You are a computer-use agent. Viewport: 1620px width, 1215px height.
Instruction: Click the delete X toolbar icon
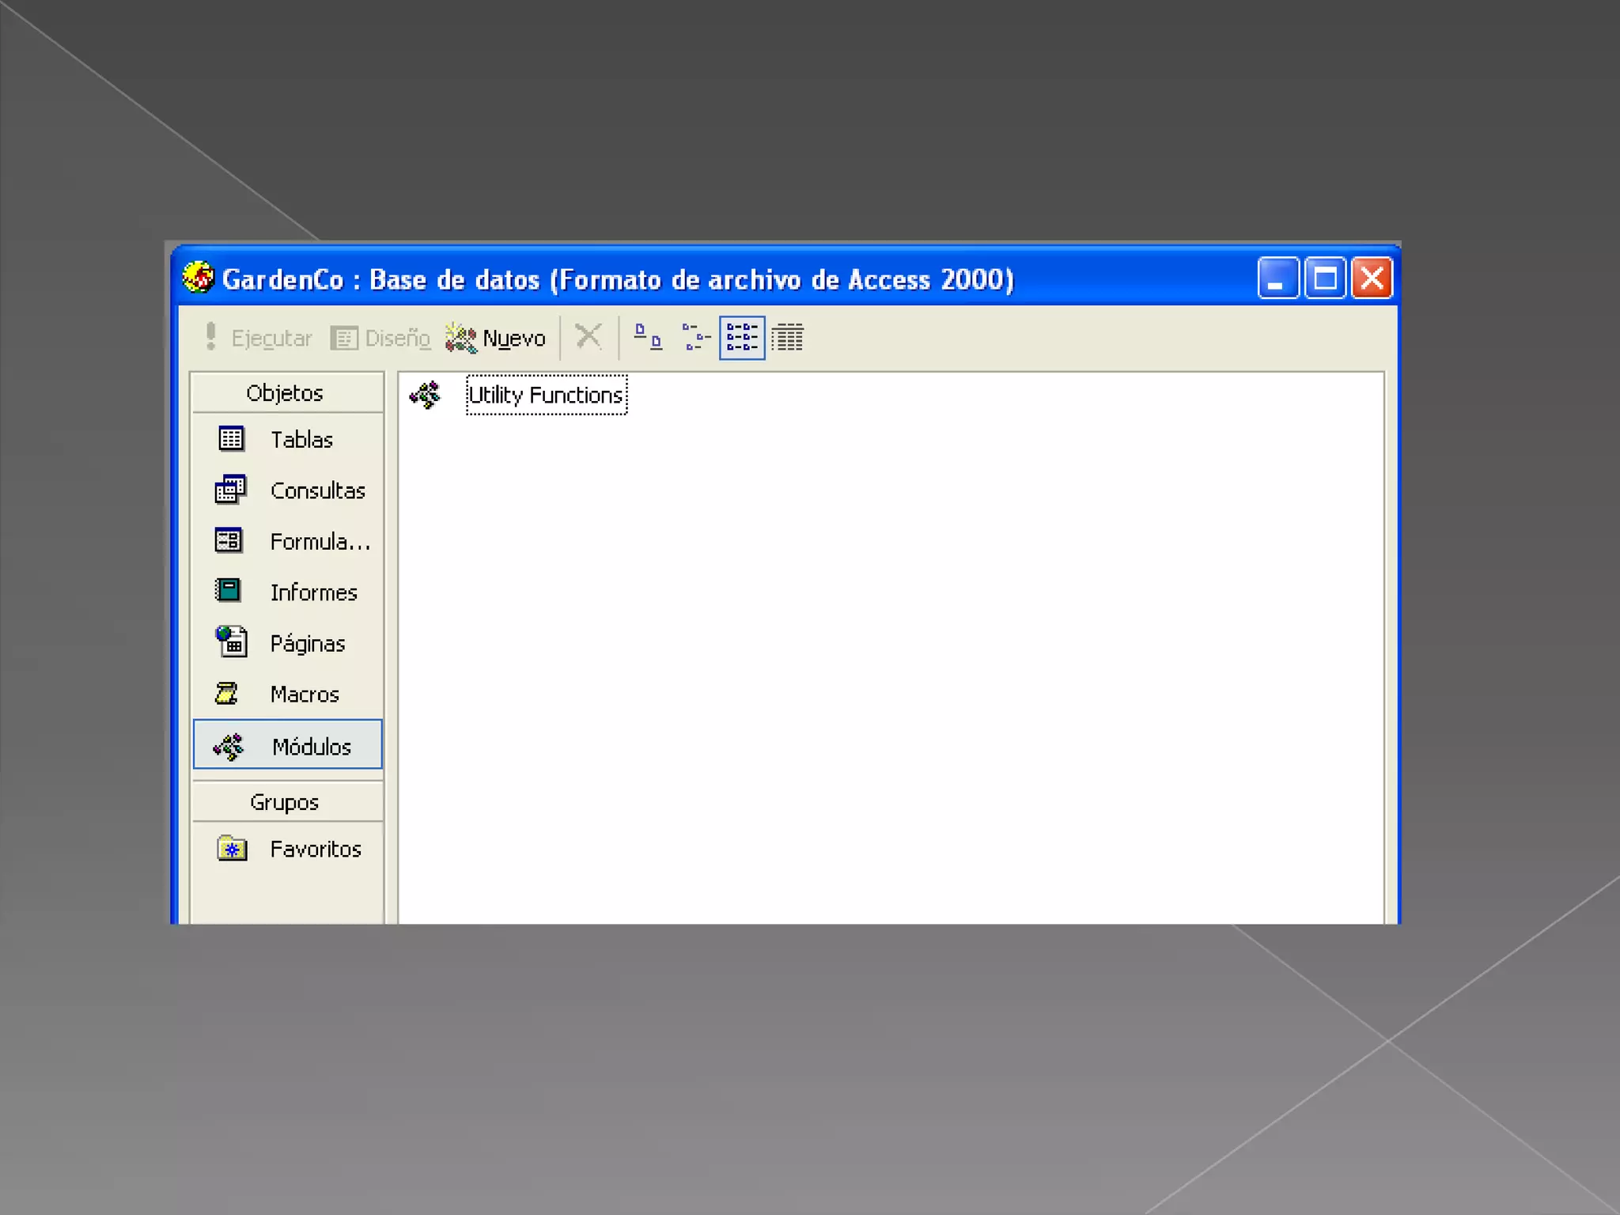click(588, 337)
